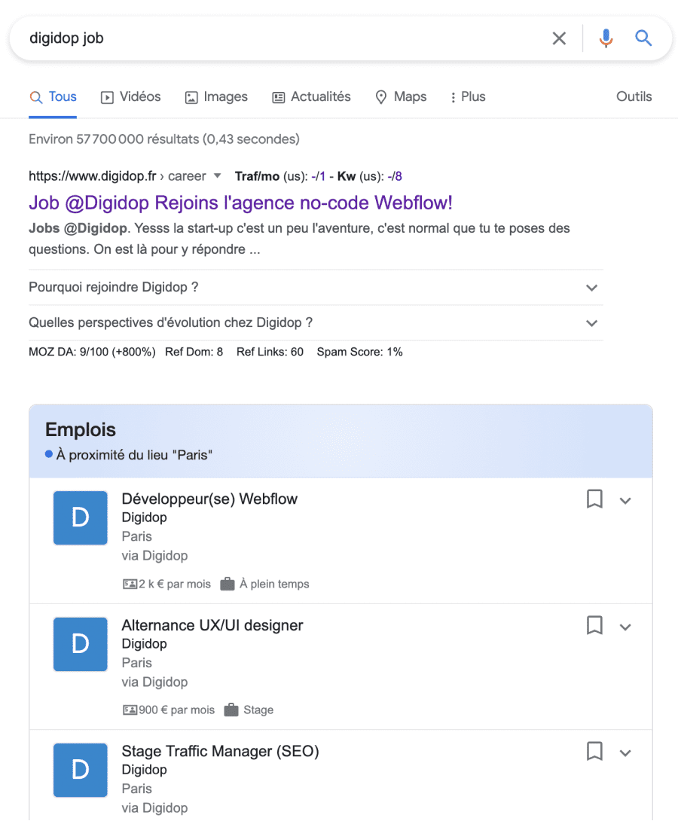The height and width of the screenshot is (821, 678).
Task: Expand the question Pourquoi rejoindre Digidop ?
Action: [x=592, y=287]
